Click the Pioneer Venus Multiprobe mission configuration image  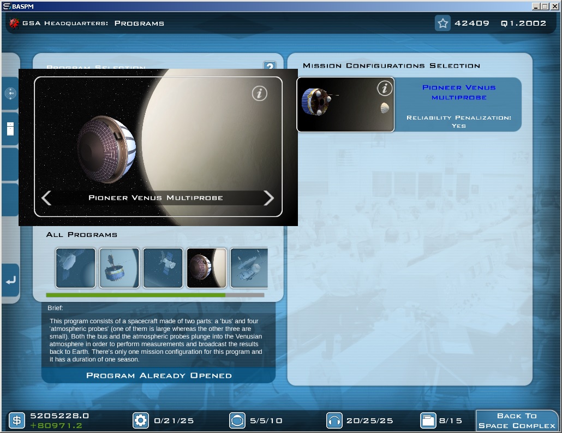[345, 105]
